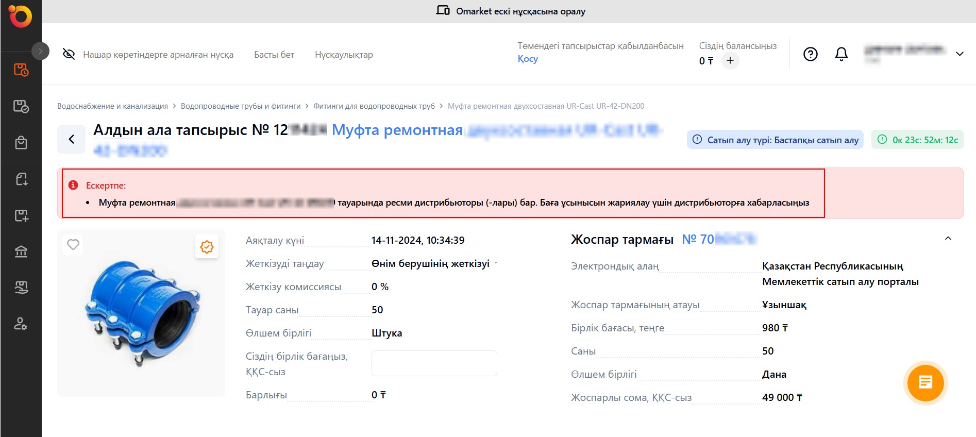Click the orange verified badge on product image

coord(207,247)
